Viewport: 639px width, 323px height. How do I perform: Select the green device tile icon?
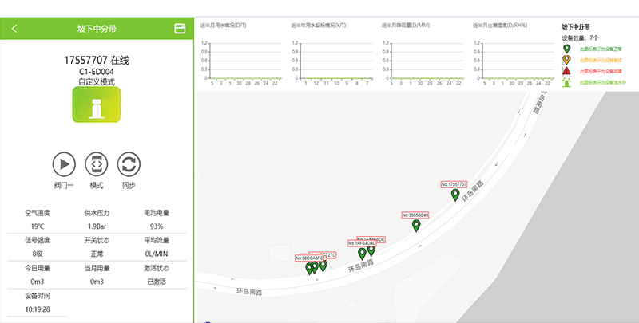97,104
